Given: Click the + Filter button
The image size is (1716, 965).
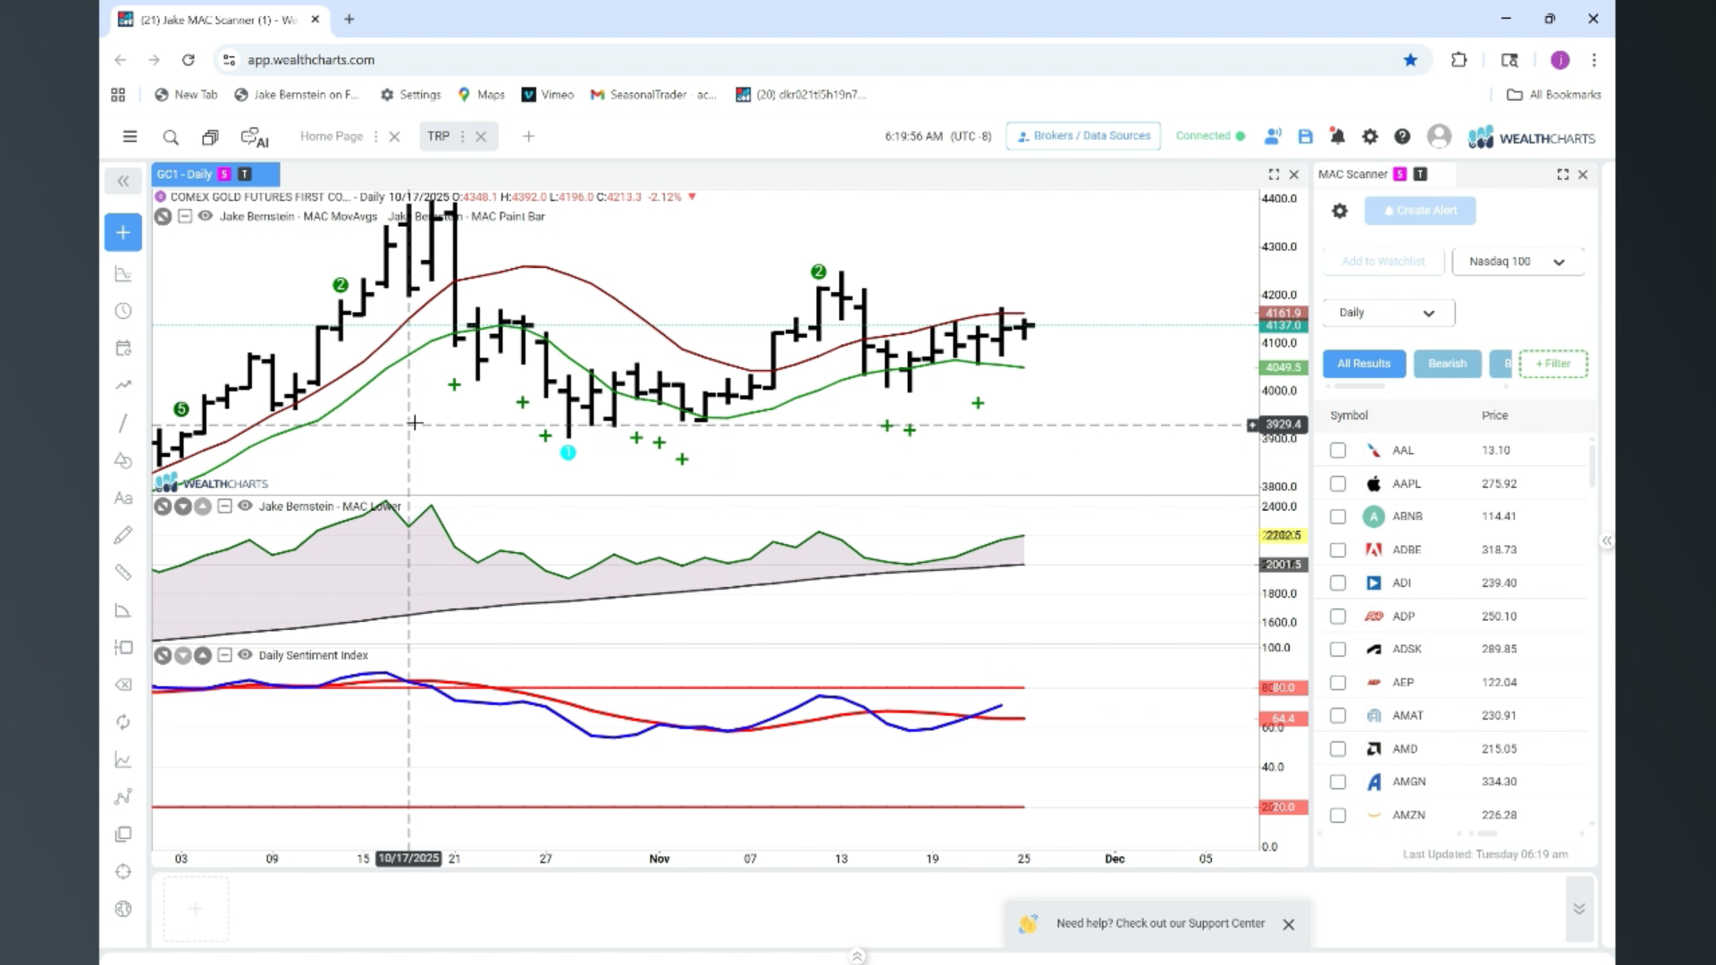Looking at the screenshot, I should [1552, 364].
